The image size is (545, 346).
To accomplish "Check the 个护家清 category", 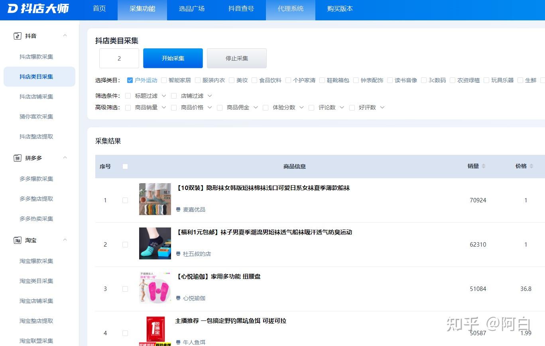I will (x=288, y=80).
